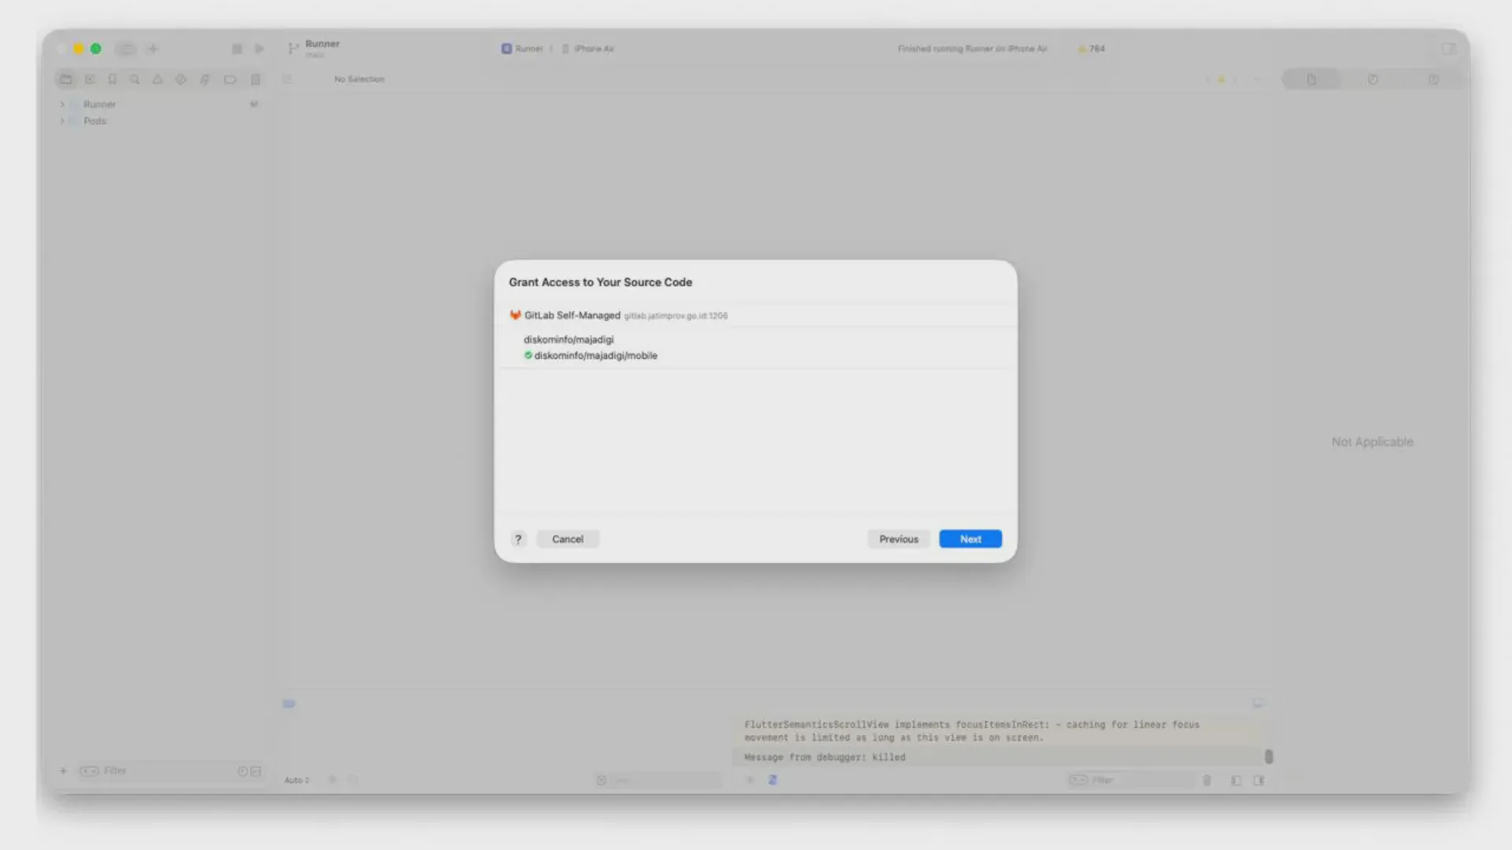1512x850 pixels.
Task: Click Next to grant source access
Action: 970,538
